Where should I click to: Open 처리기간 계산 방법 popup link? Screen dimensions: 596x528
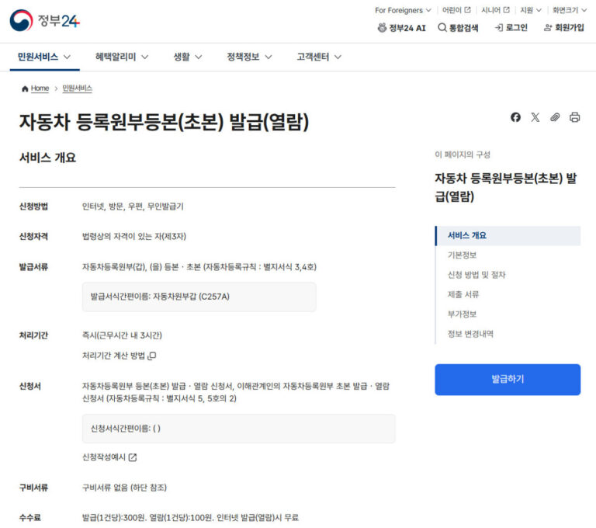click(x=119, y=356)
